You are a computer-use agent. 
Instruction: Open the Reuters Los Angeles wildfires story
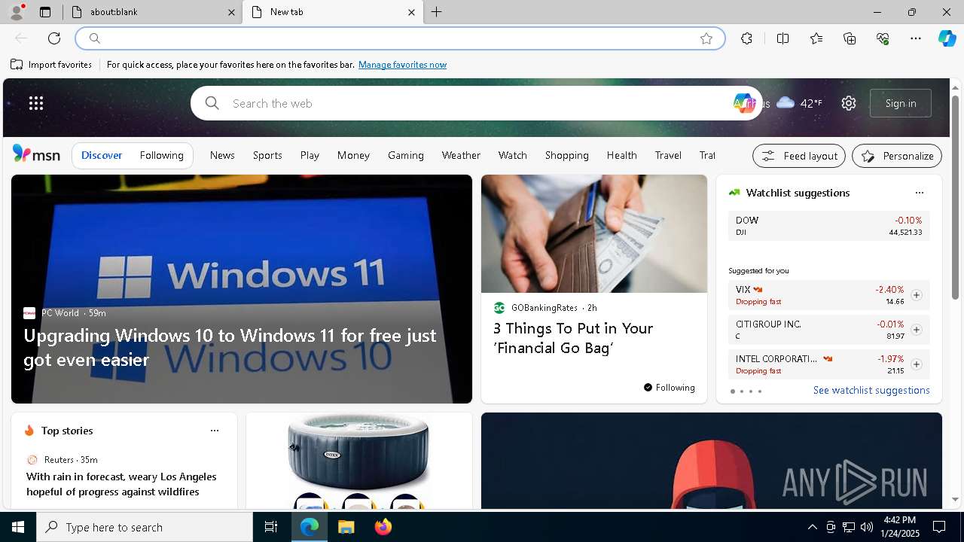click(x=121, y=484)
